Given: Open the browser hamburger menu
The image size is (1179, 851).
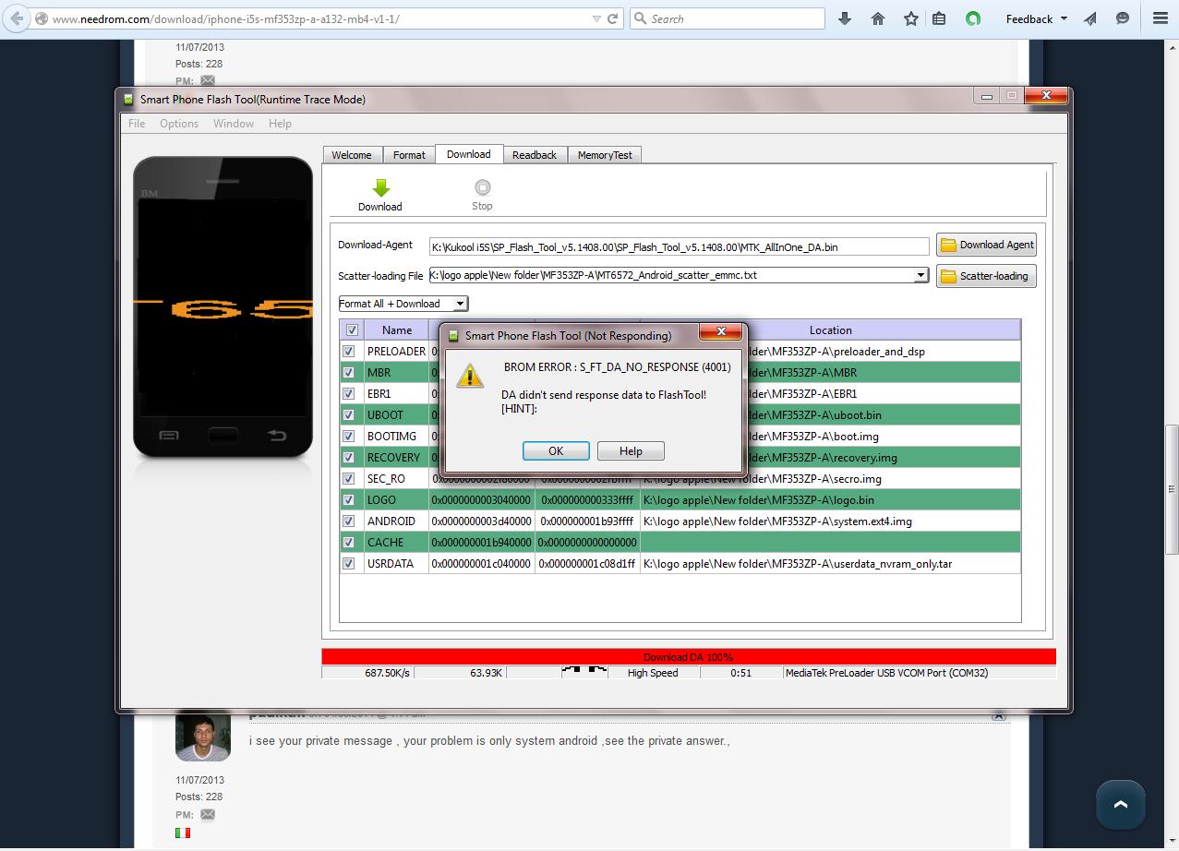Looking at the screenshot, I should 1161,18.
